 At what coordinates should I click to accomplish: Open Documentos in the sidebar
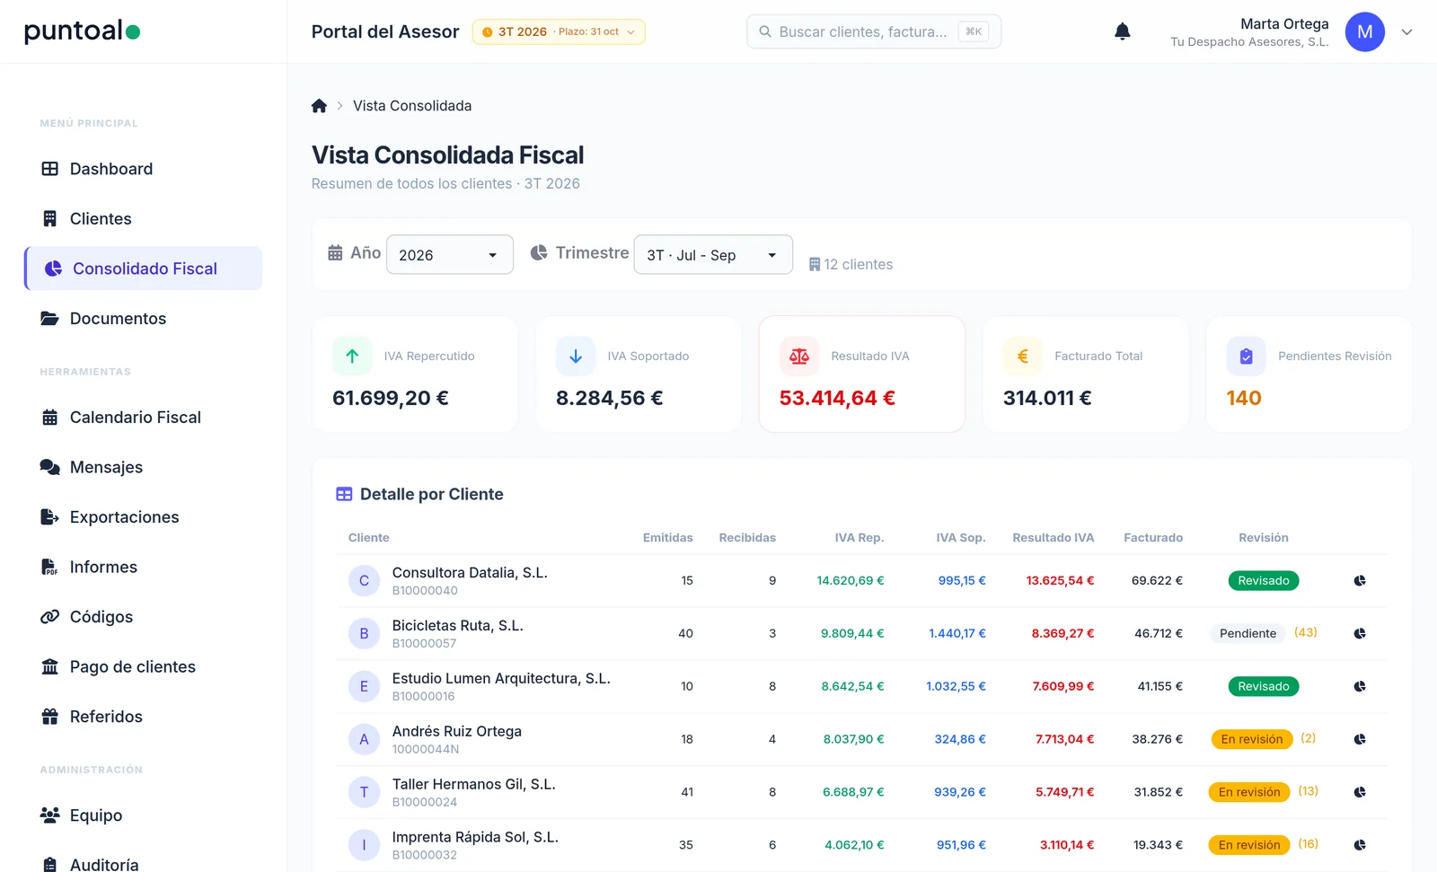point(144,319)
